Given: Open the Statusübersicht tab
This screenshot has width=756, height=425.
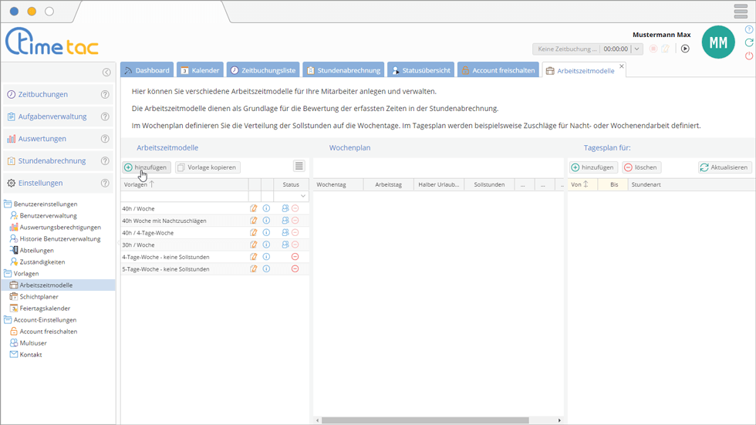Looking at the screenshot, I should [420, 70].
